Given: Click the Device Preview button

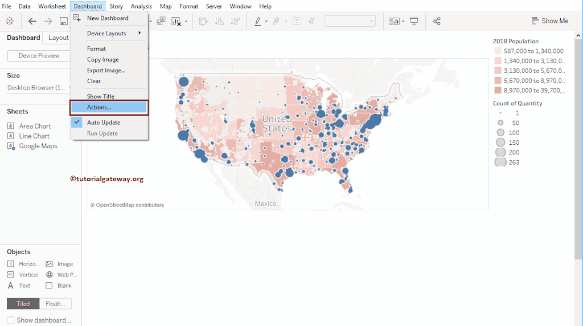Looking at the screenshot, I should (39, 55).
